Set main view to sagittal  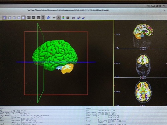pos(29,18)
